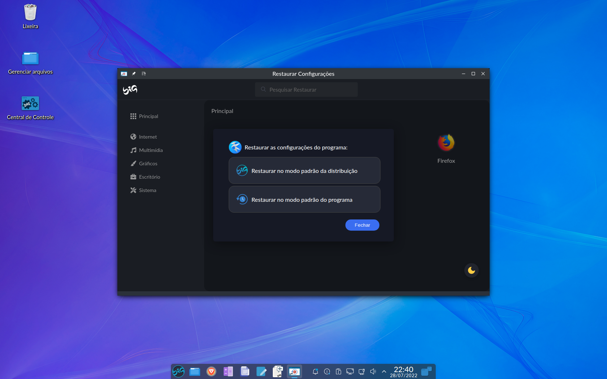This screenshot has height=379, width=607.
Task: Click the Firefox app icon
Action: point(446,143)
